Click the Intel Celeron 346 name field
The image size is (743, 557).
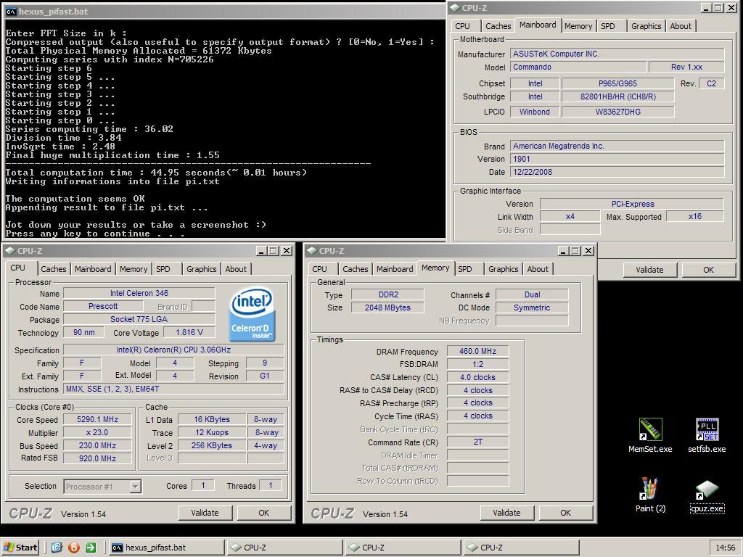(x=139, y=293)
